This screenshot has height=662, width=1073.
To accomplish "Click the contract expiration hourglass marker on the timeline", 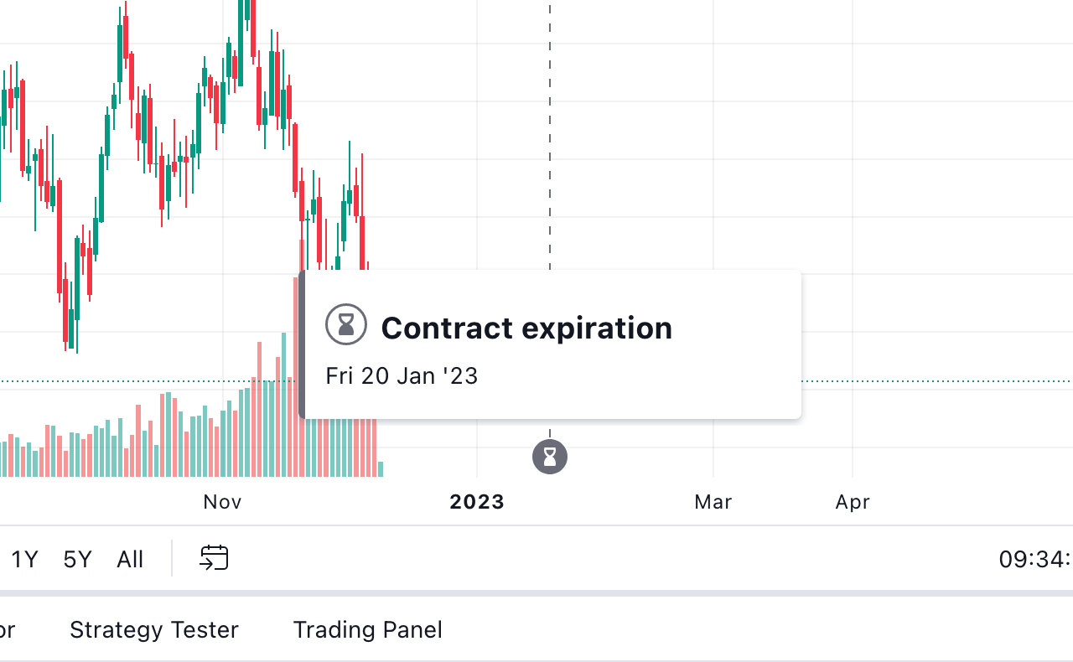I will [x=550, y=457].
